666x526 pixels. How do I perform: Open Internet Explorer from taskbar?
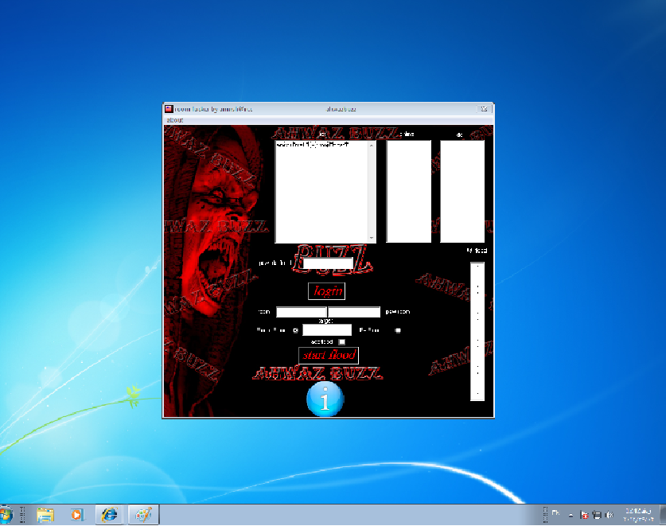[x=109, y=515]
